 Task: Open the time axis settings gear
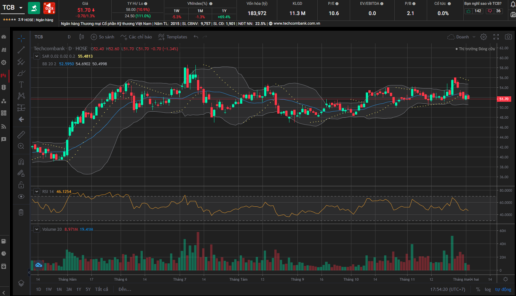(505, 279)
